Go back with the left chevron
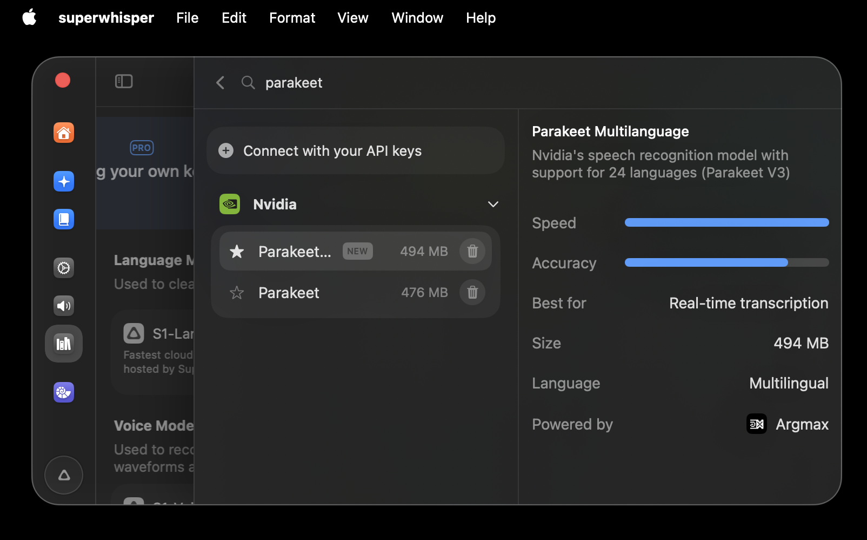The height and width of the screenshot is (540, 867). click(220, 82)
